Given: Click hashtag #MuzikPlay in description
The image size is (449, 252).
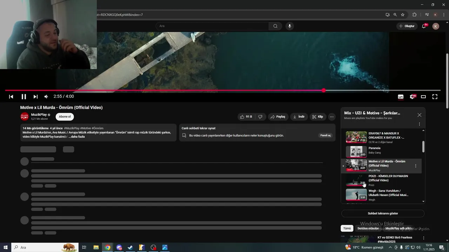Looking at the screenshot, I should click(x=72, y=128).
